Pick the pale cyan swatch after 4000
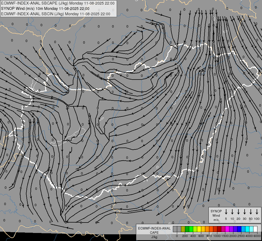 click(x=251, y=229)
